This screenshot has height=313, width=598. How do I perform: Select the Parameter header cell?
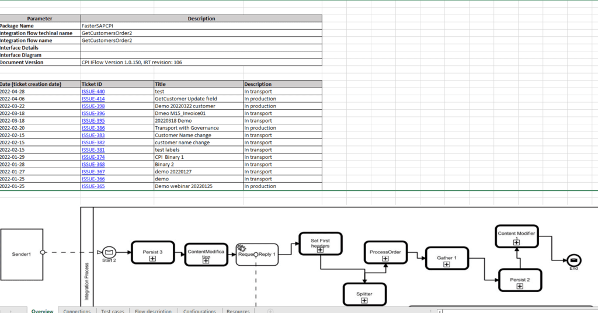coord(40,18)
